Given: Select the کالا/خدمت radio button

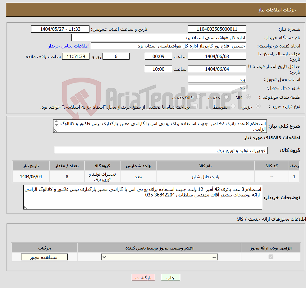Looking at the screenshot, I should [x=199, y=97].
